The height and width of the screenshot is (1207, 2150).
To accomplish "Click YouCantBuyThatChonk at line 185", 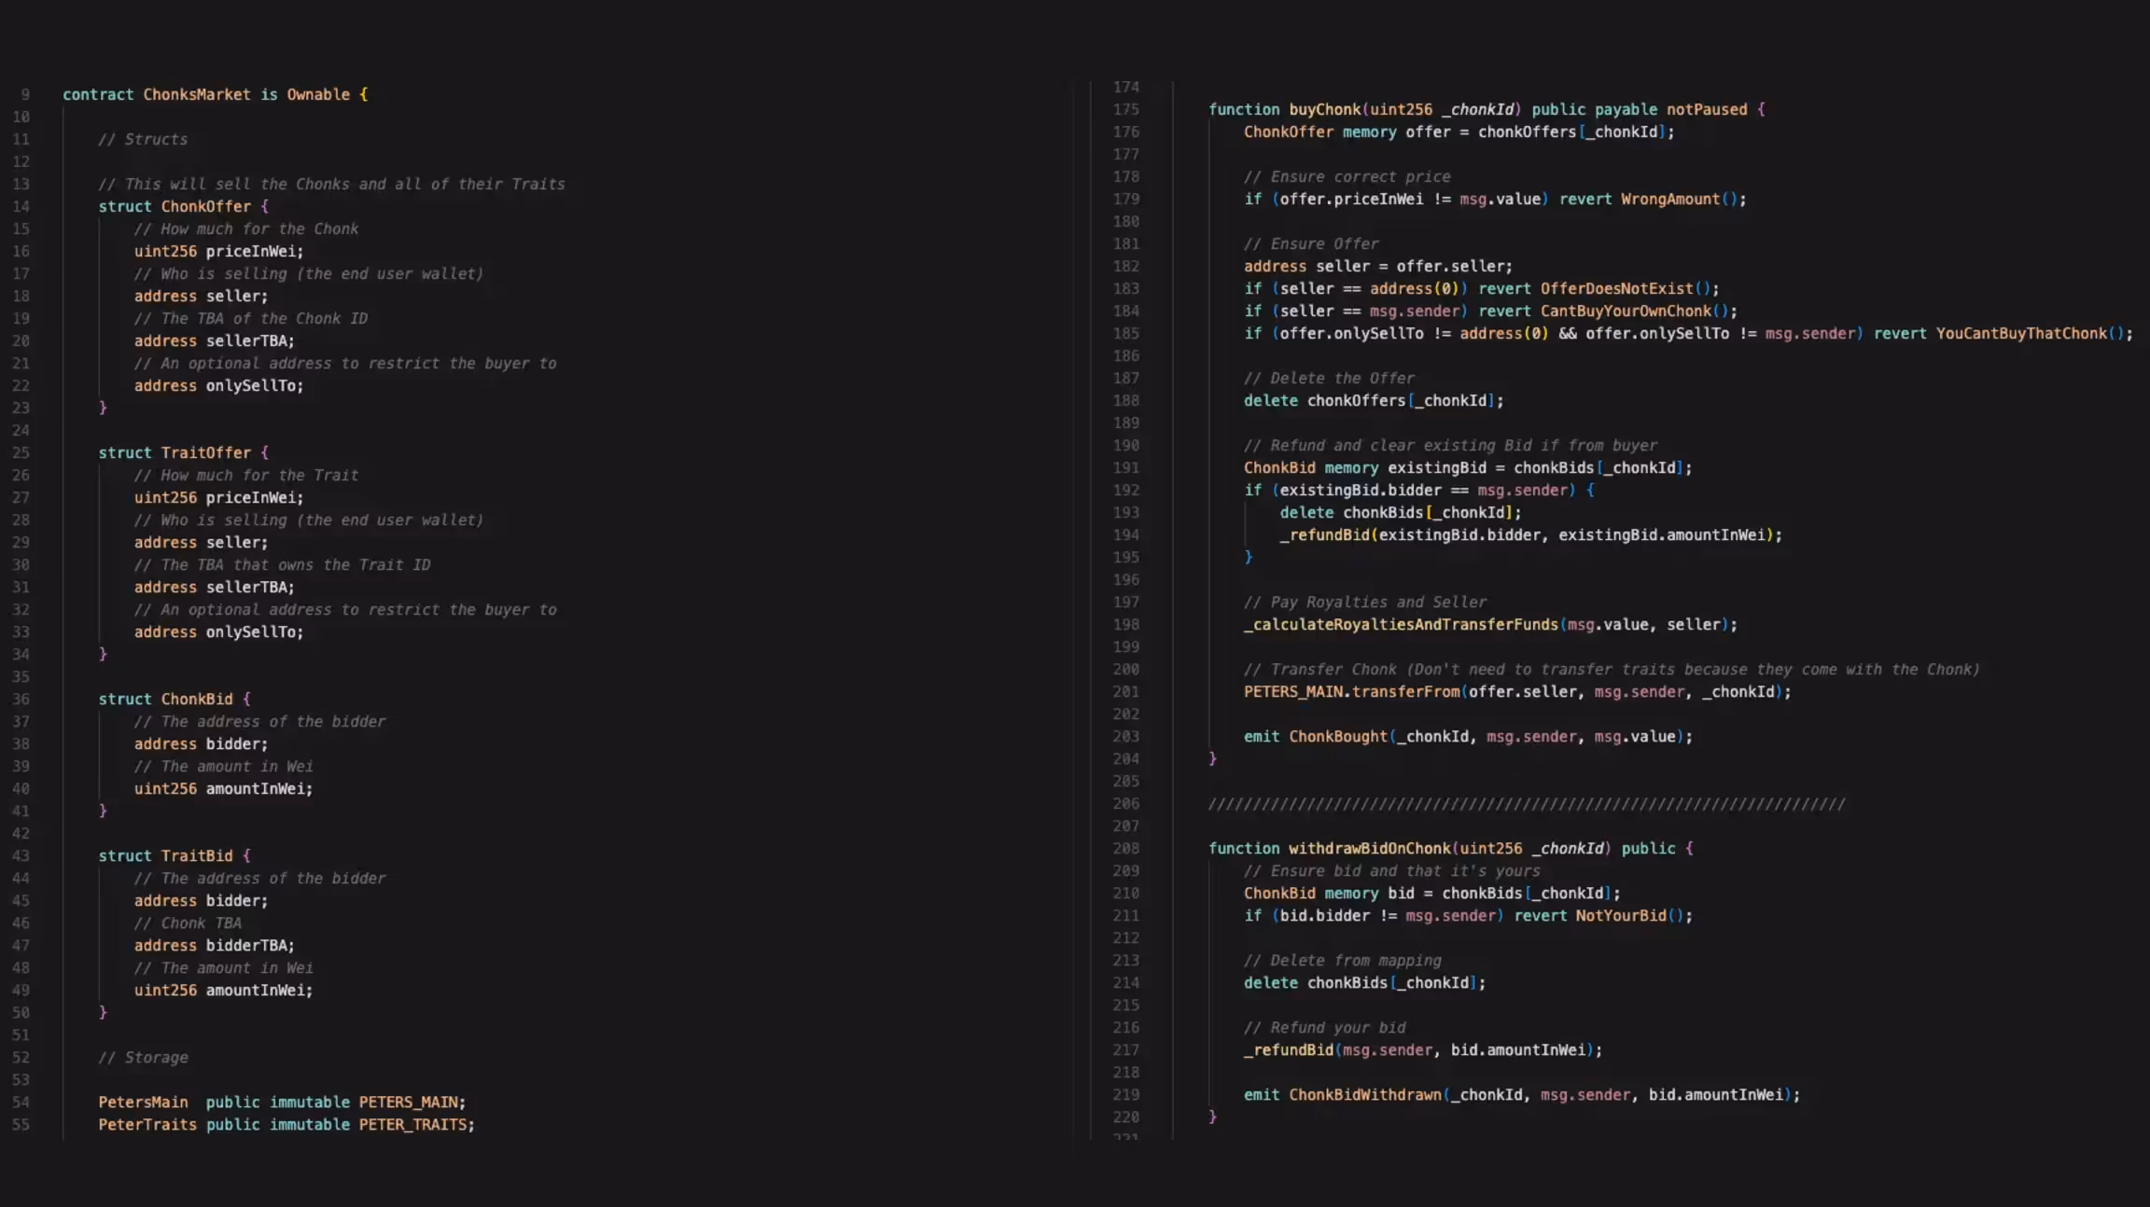I will tap(2020, 333).
